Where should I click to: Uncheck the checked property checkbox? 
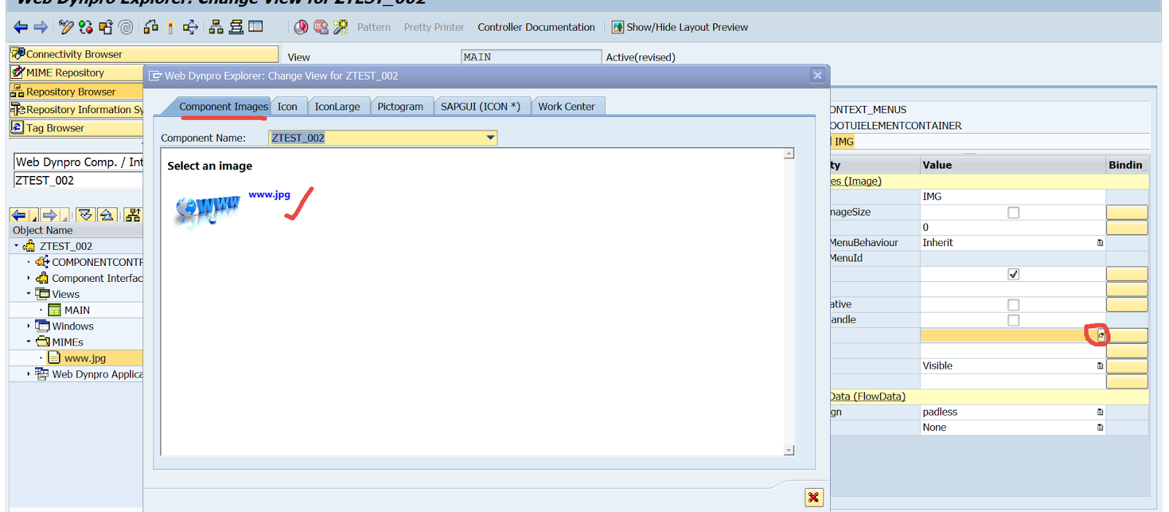click(x=1013, y=274)
